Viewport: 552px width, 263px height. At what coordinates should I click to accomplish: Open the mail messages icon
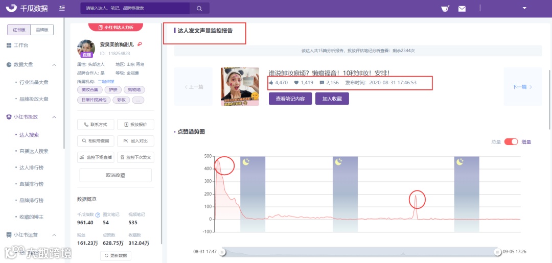462,9
